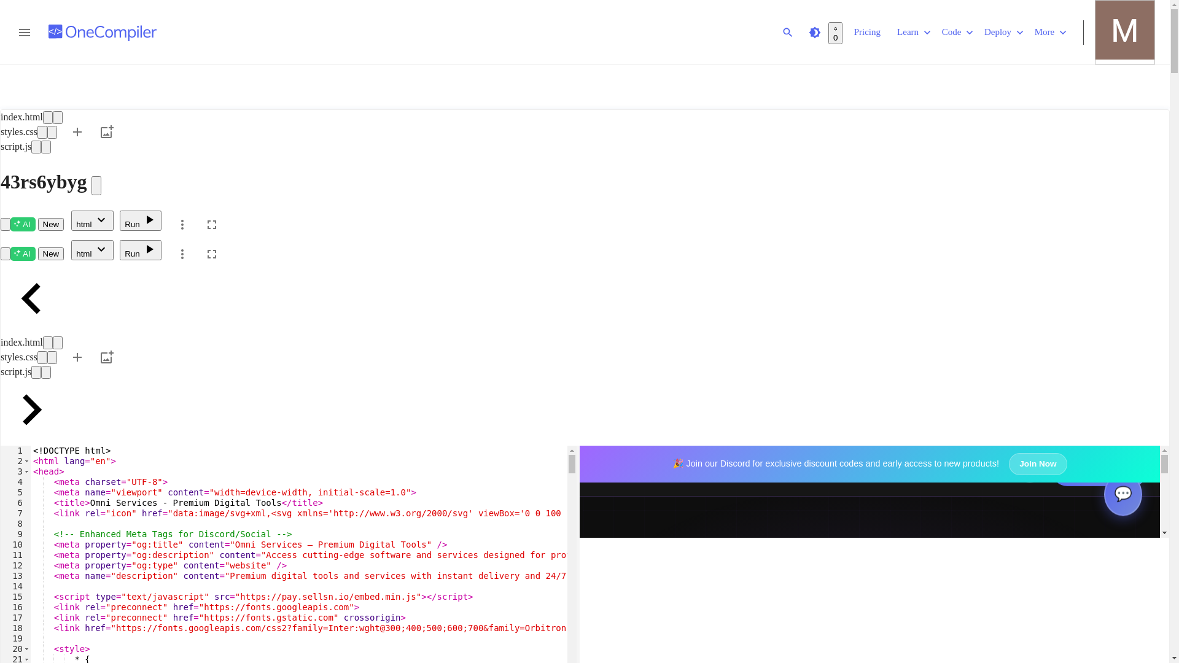The height and width of the screenshot is (663, 1179).
Task: Click first small button after lower script.js
Action: [36, 372]
